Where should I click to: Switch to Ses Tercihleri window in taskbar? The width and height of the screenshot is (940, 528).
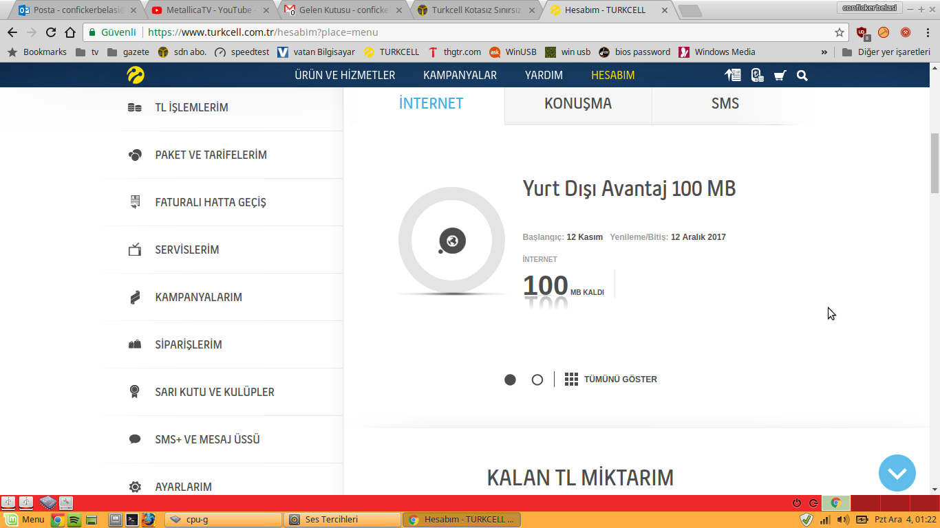343,520
